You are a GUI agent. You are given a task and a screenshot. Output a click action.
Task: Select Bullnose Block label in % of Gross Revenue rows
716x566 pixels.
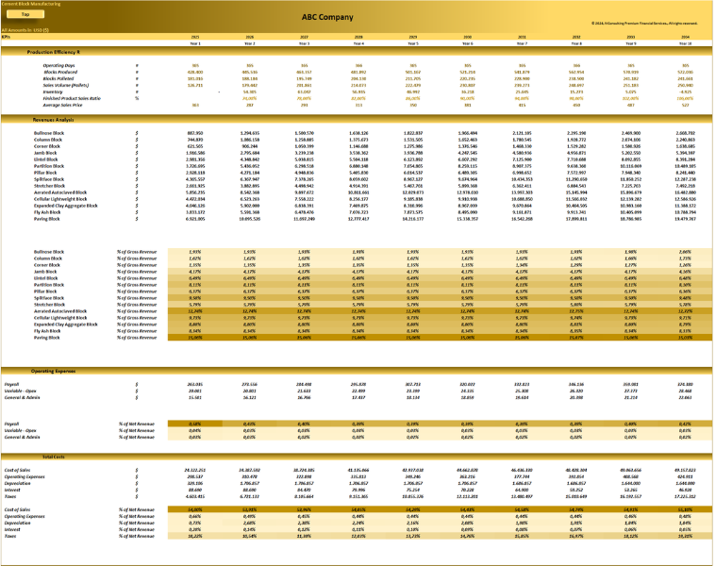coord(49,252)
